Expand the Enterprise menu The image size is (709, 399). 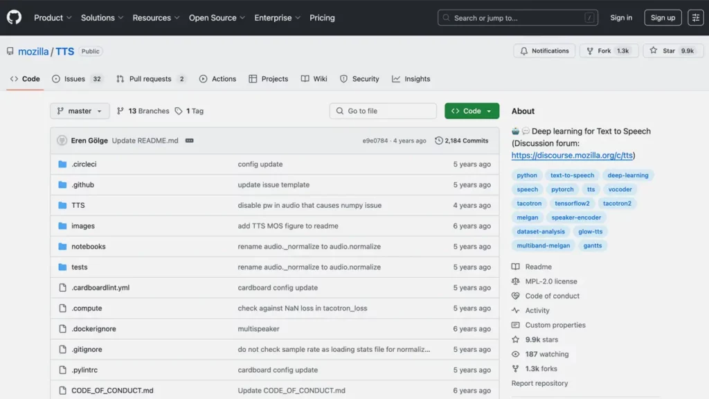[x=277, y=17]
